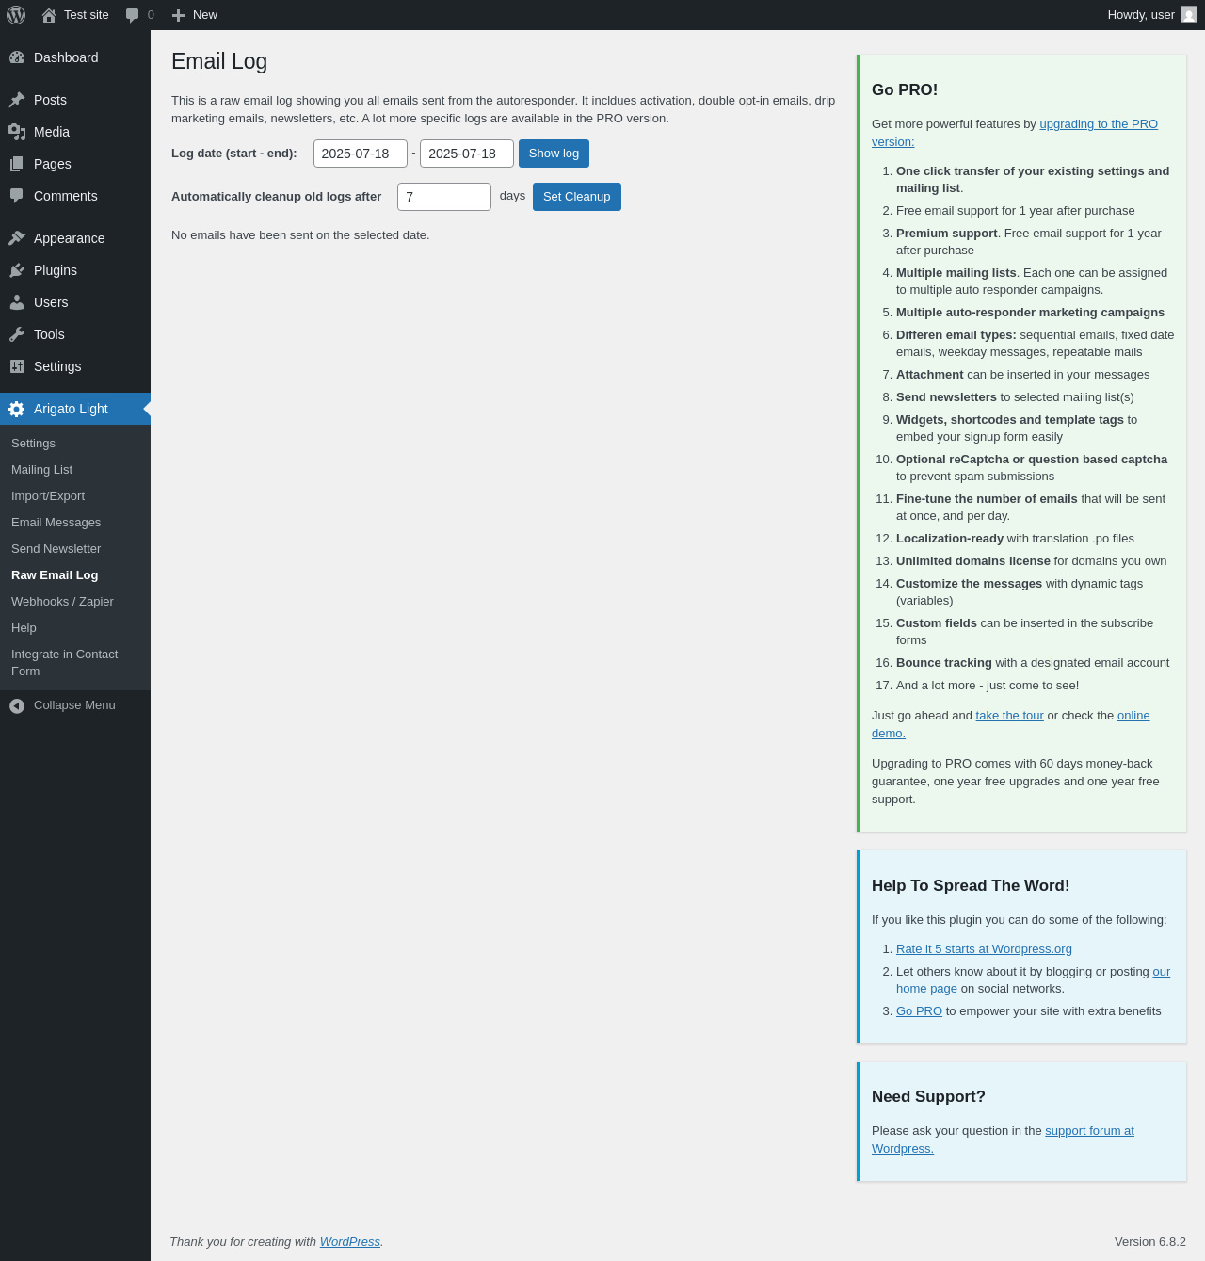The height and width of the screenshot is (1261, 1205).
Task: Open the Help submenu item
Action: (x=24, y=628)
